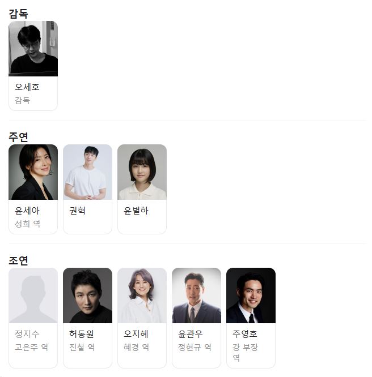This screenshot has height=377, width=372.
Task: Click the 오지혜 name text
Action: tap(136, 334)
